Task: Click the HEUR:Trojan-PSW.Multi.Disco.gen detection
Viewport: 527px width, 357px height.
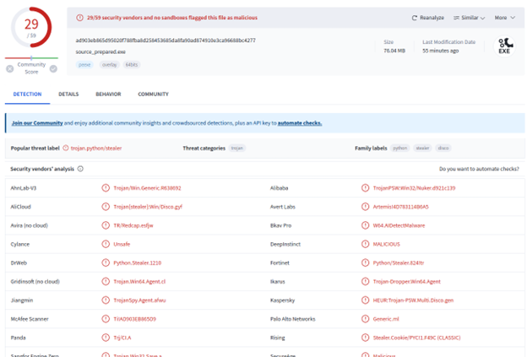Action: [x=413, y=300]
